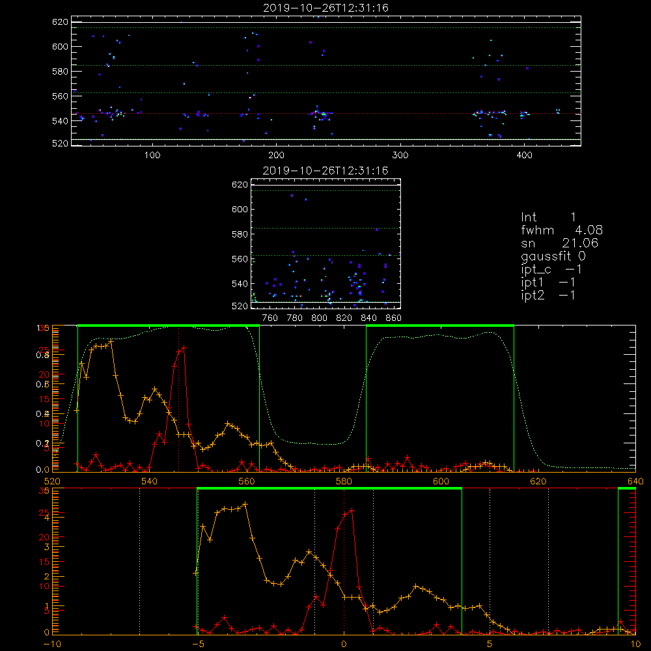
Task: Select the 'fwhm 4.08' value line
Action: 562,230
